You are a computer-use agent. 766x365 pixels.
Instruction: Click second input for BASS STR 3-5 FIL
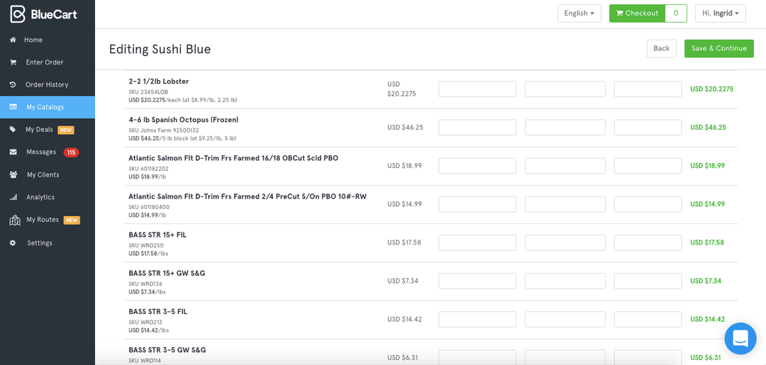pos(565,319)
